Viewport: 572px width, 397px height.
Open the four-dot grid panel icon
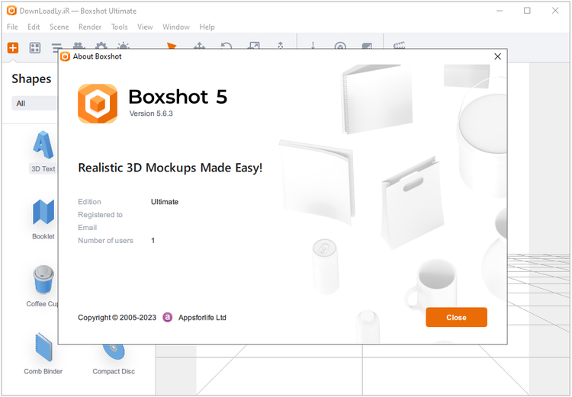click(35, 48)
